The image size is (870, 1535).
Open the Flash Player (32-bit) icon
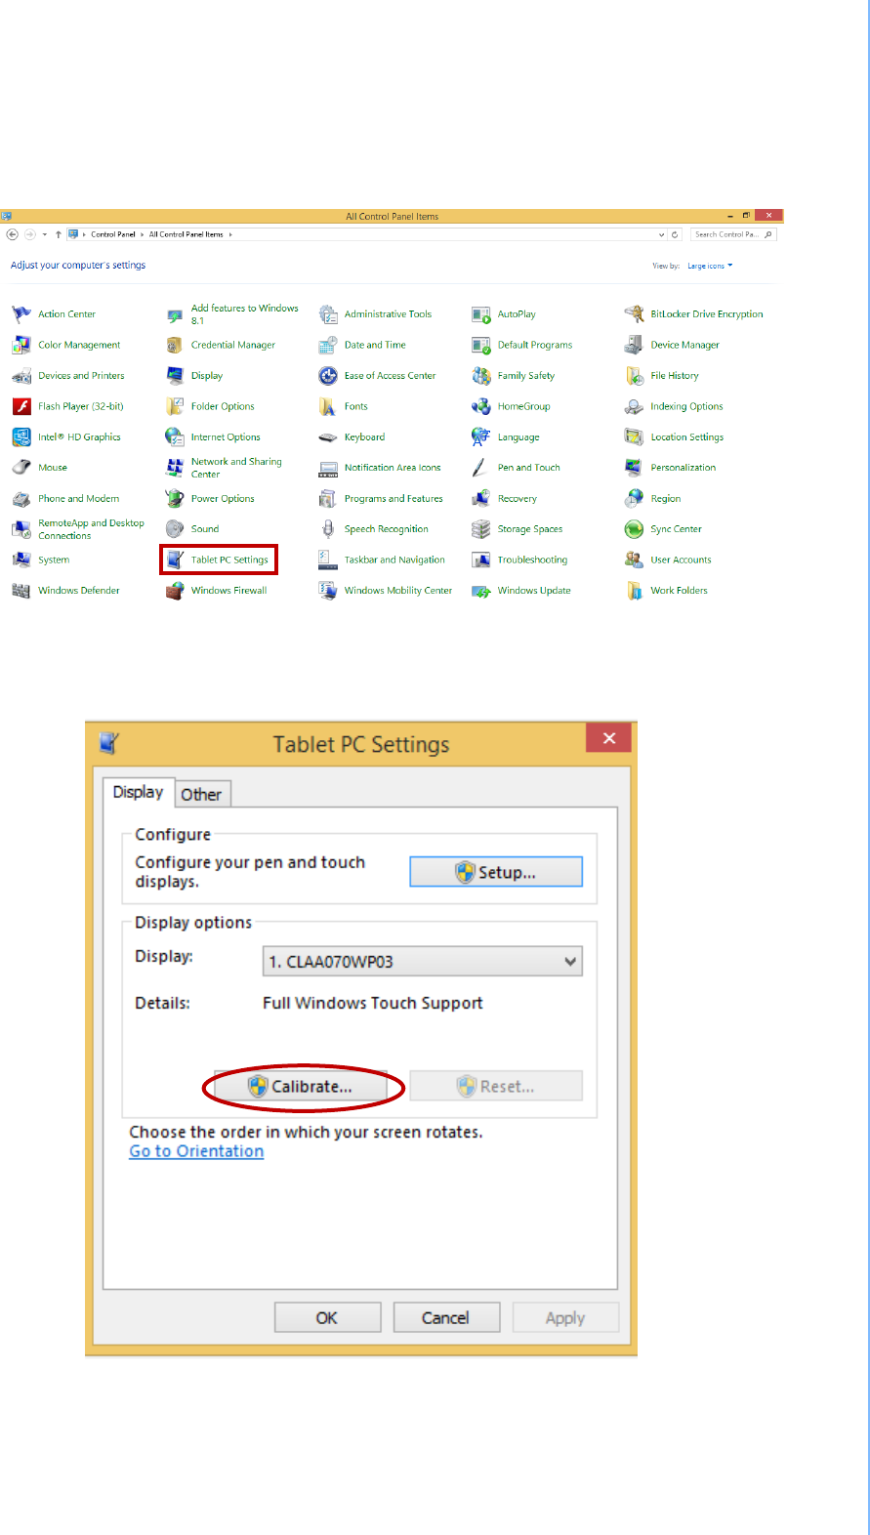[x=21, y=406]
